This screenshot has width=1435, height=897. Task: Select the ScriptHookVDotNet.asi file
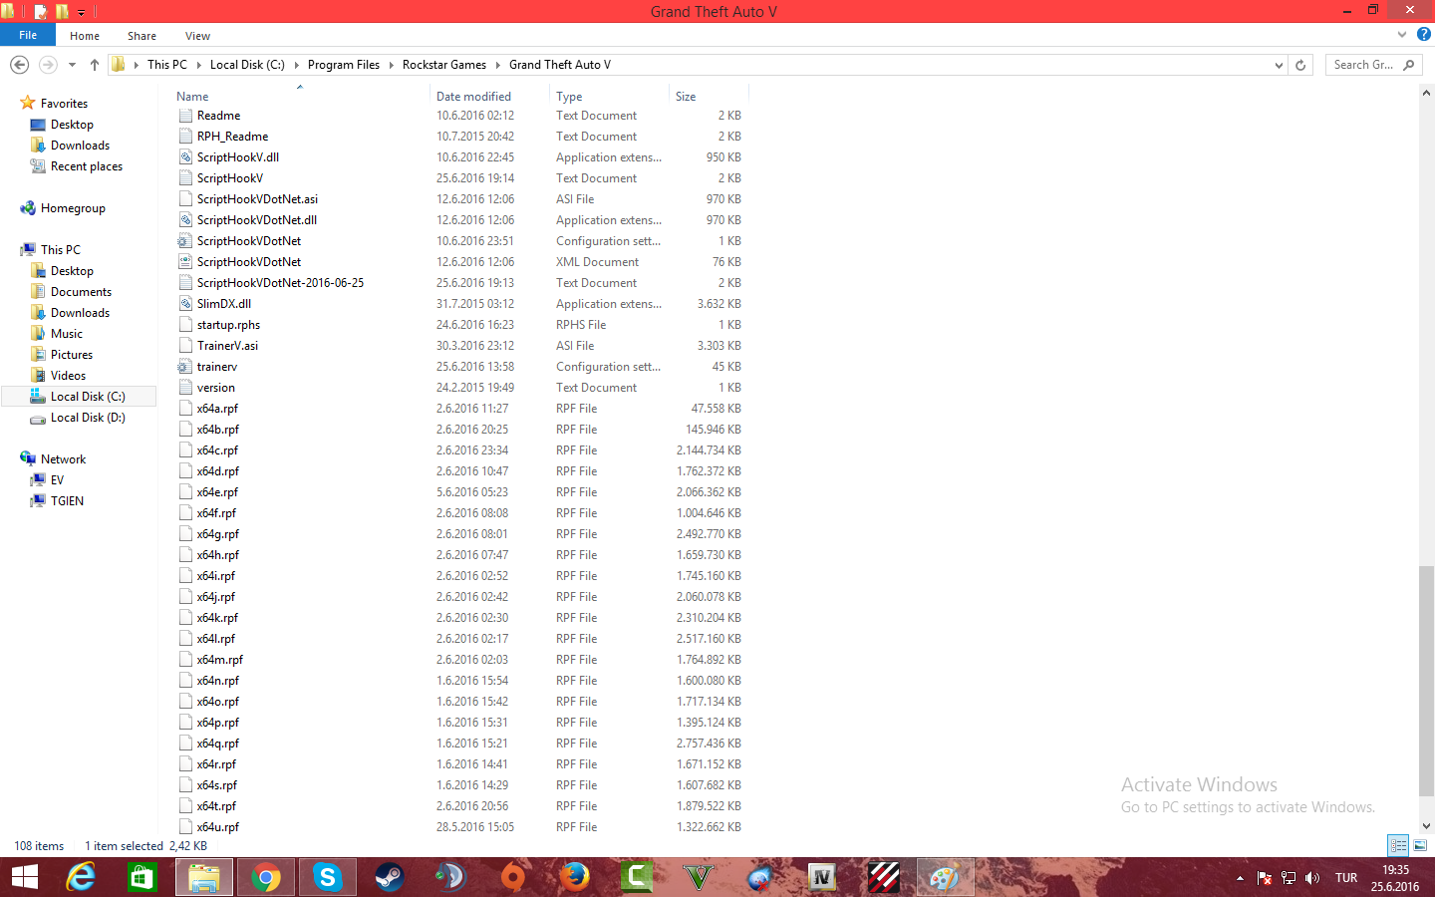pos(257,199)
